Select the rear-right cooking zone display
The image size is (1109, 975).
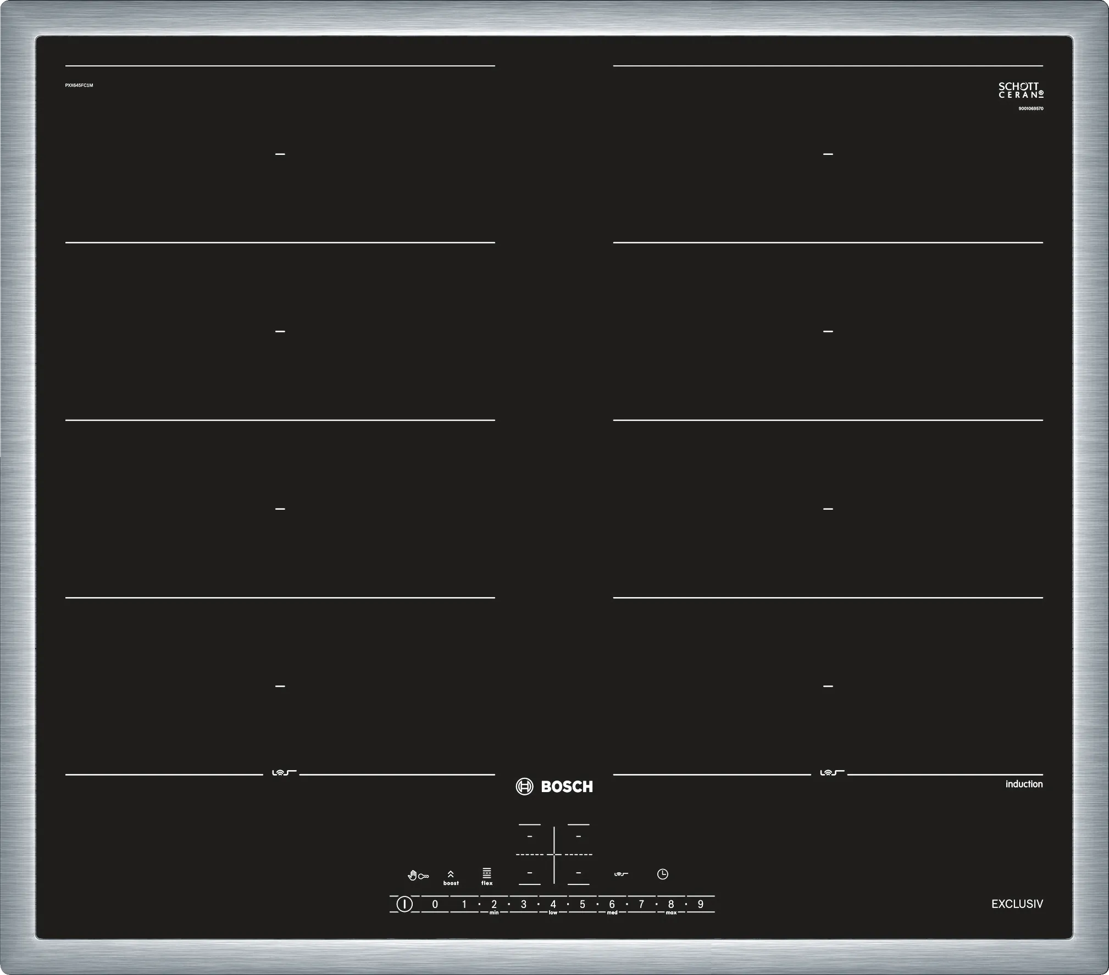(x=578, y=836)
